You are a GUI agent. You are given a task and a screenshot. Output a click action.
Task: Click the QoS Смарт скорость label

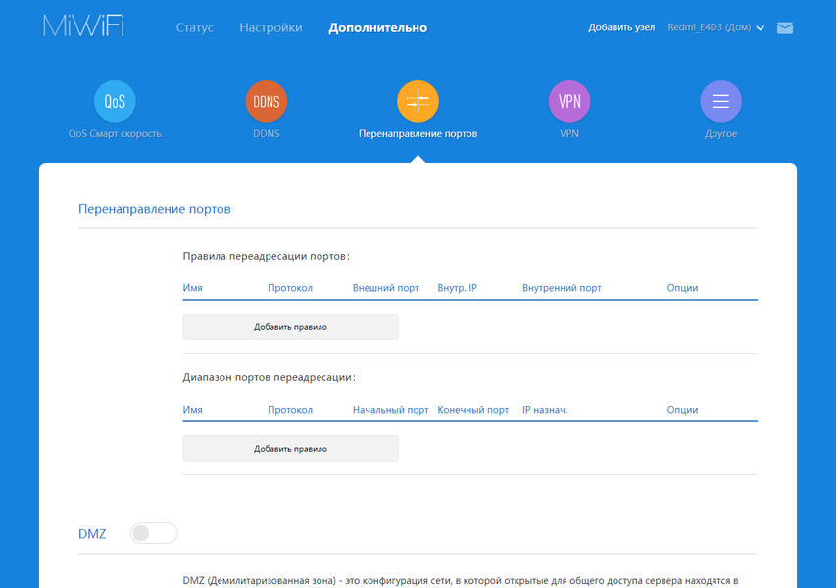(115, 134)
